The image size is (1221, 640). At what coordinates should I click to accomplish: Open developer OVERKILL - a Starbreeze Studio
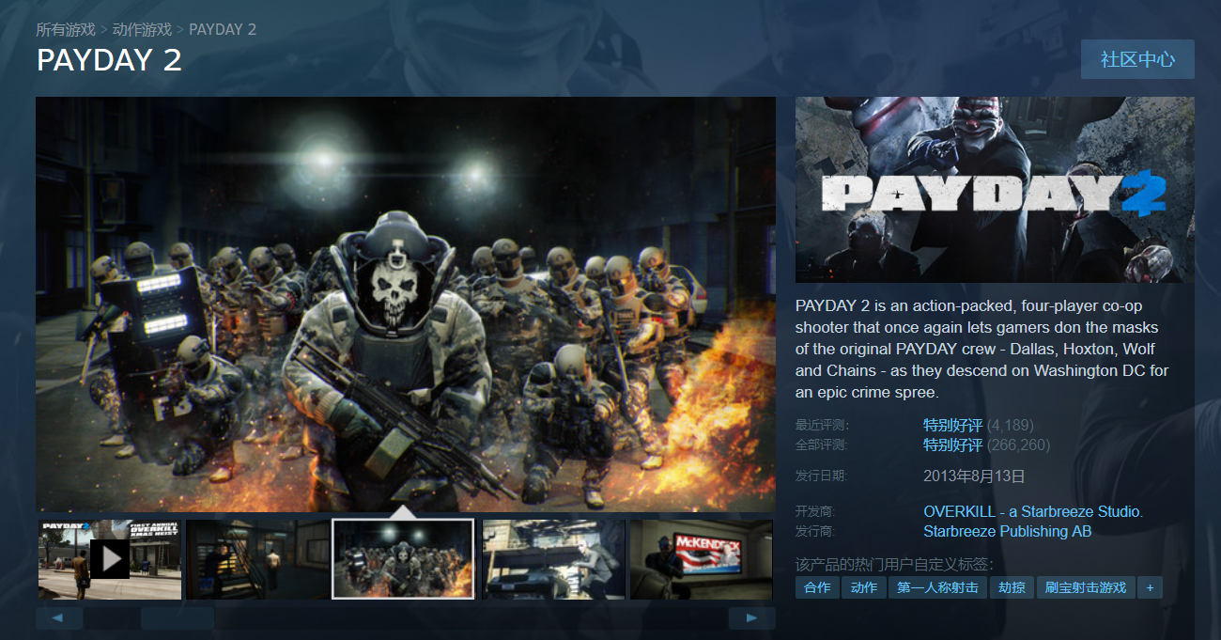1033,512
